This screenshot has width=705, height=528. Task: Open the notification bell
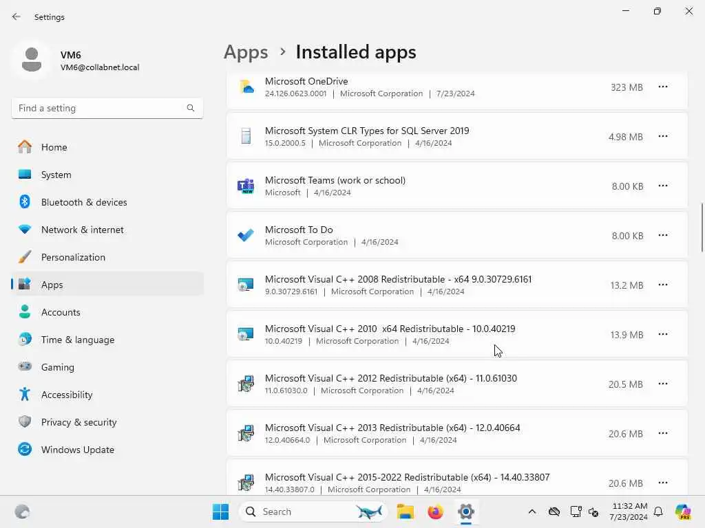[x=658, y=511]
